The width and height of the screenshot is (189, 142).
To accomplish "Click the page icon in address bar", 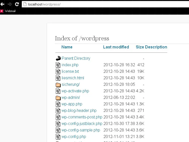I will point(25,4).
